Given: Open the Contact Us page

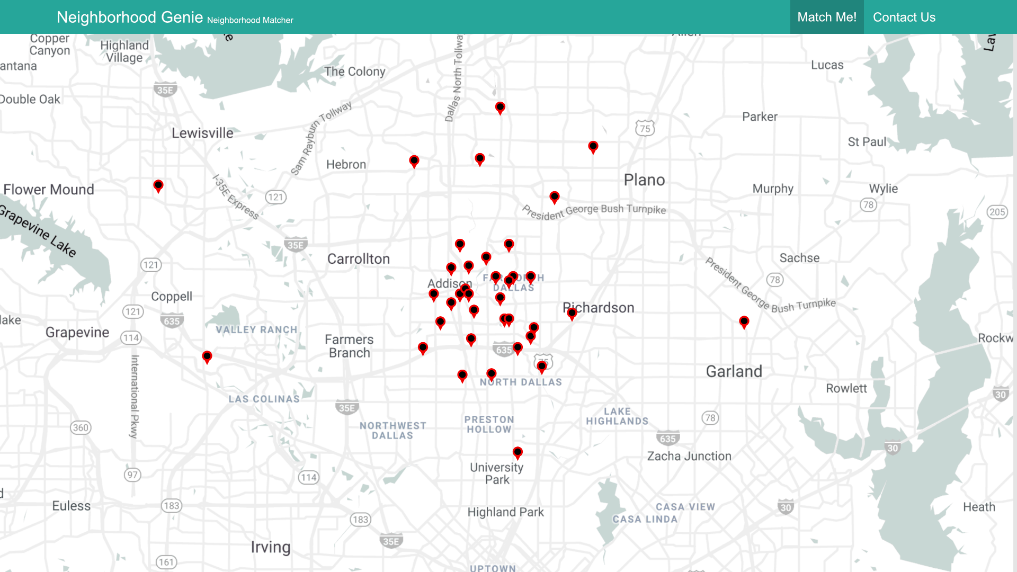Looking at the screenshot, I should click(x=904, y=17).
